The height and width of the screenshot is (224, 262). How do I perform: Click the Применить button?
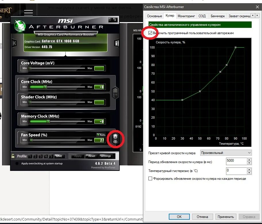pos(225,217)
